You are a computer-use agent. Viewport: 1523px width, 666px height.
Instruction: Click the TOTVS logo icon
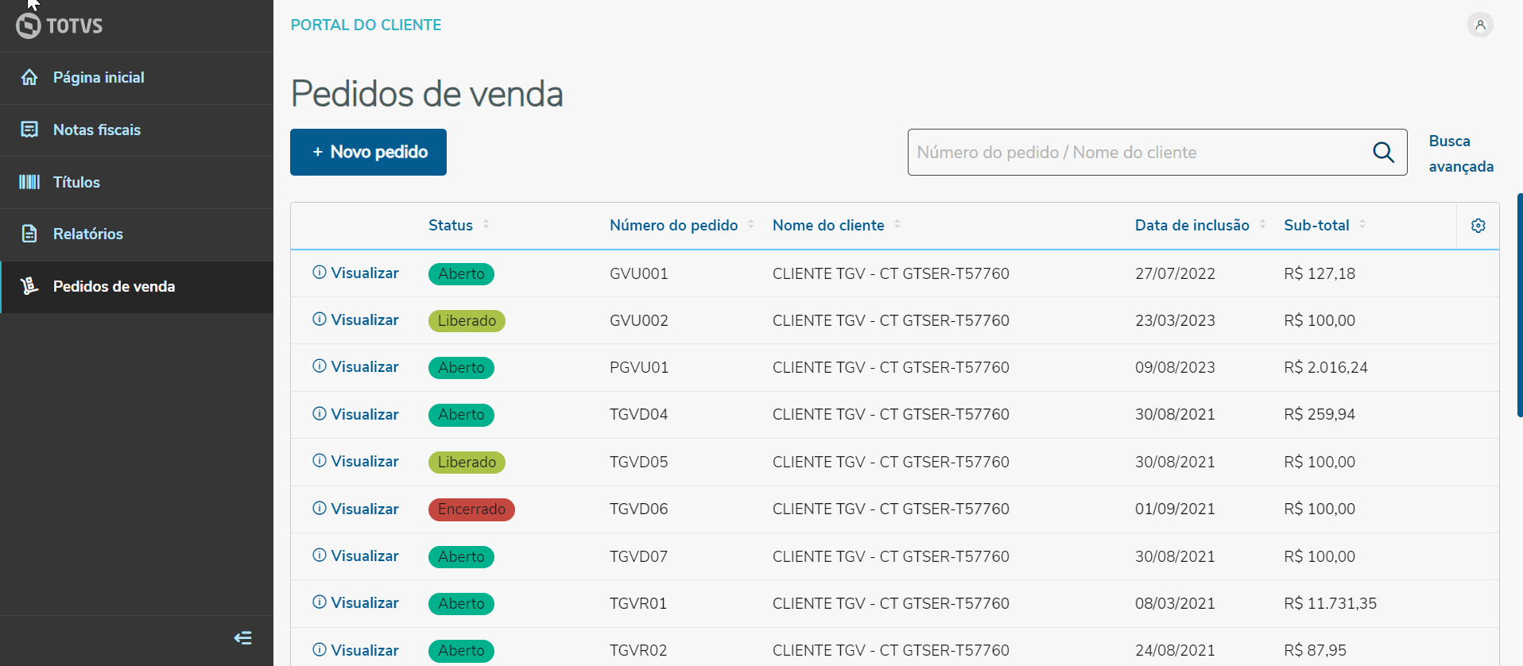pos(29,25)
